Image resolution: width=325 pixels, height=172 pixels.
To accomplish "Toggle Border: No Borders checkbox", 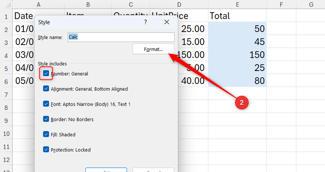I will point(46,119).
